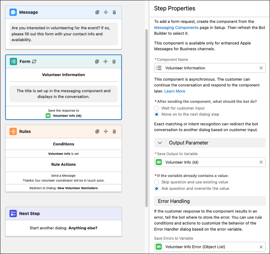Open the Learn More link

pos(174,91)
